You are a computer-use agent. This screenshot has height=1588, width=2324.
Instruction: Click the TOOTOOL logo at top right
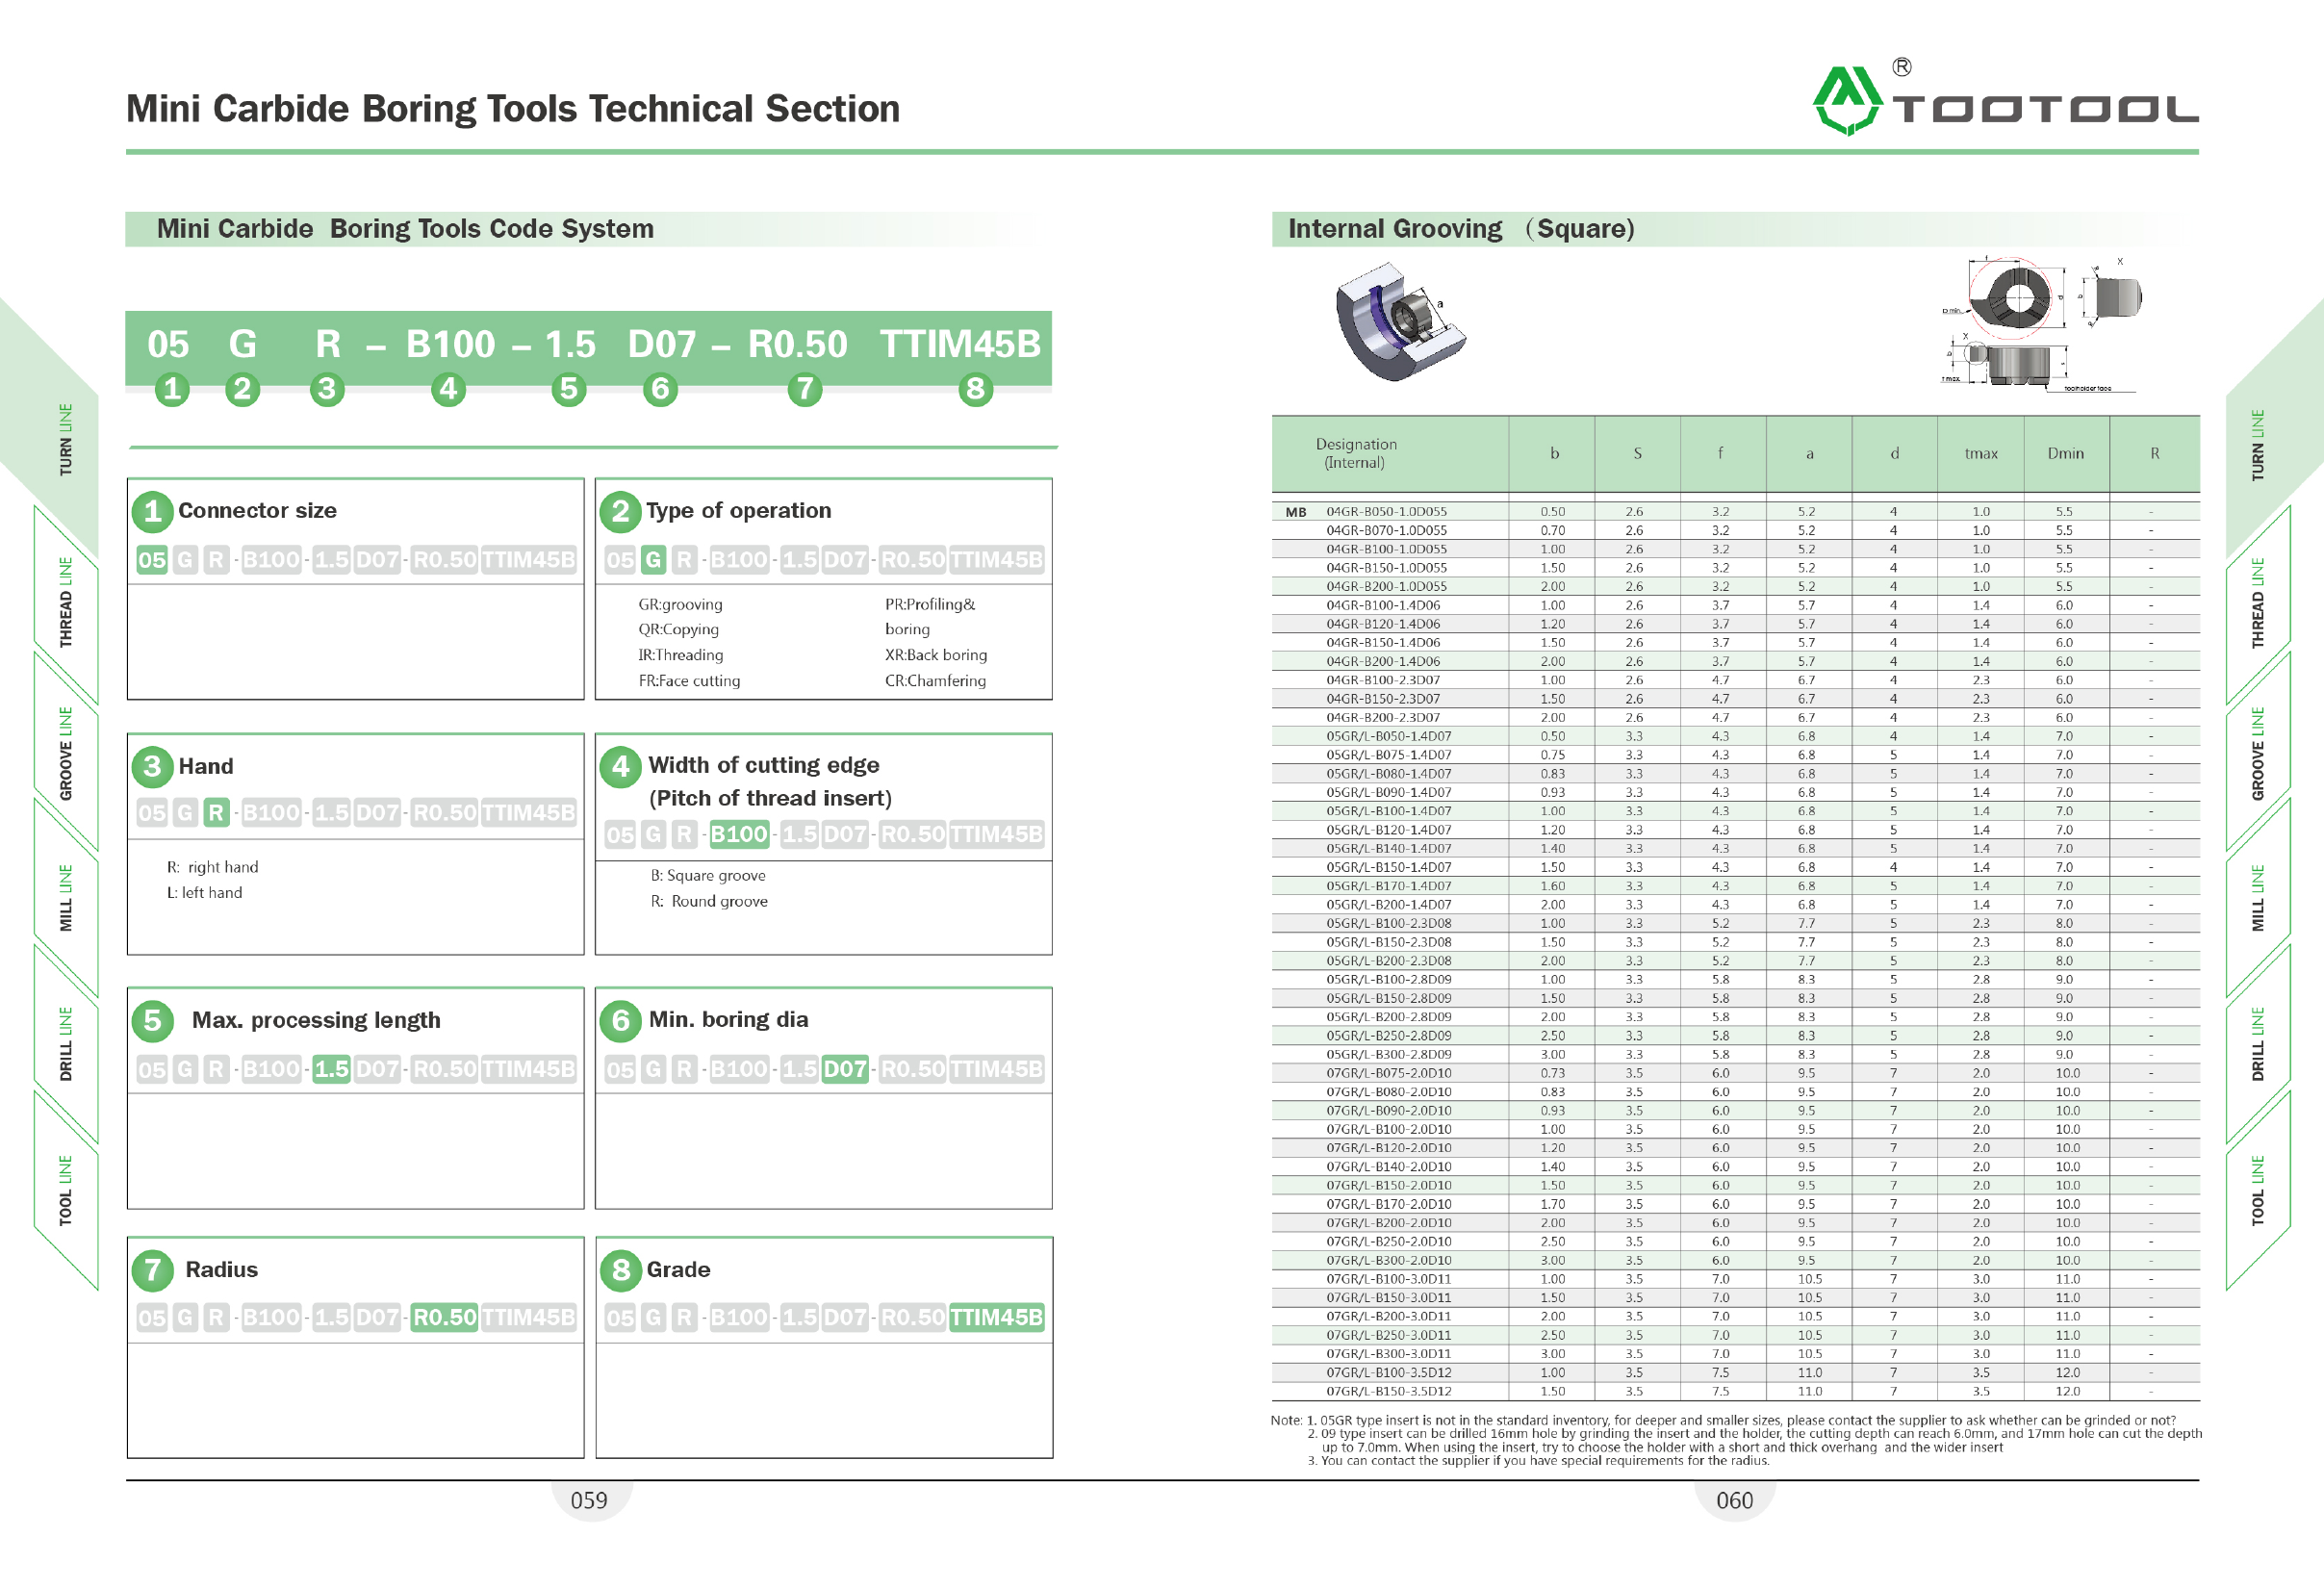point(2005,98)
